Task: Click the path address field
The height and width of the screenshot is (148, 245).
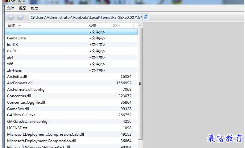Action: [85, 17]
